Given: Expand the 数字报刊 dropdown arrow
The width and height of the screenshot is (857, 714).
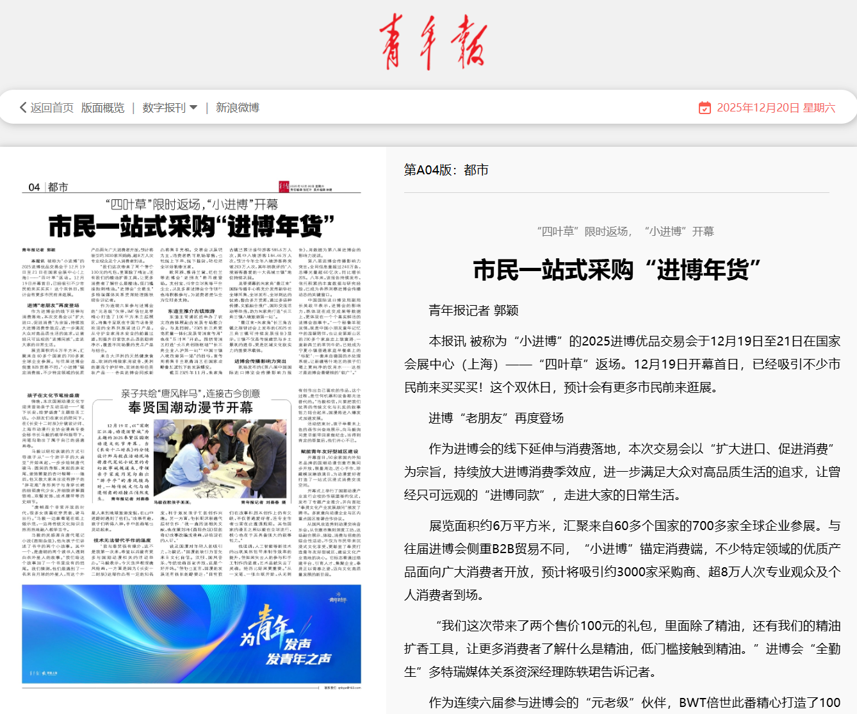Looking at the screenshot, I should 193,108.
